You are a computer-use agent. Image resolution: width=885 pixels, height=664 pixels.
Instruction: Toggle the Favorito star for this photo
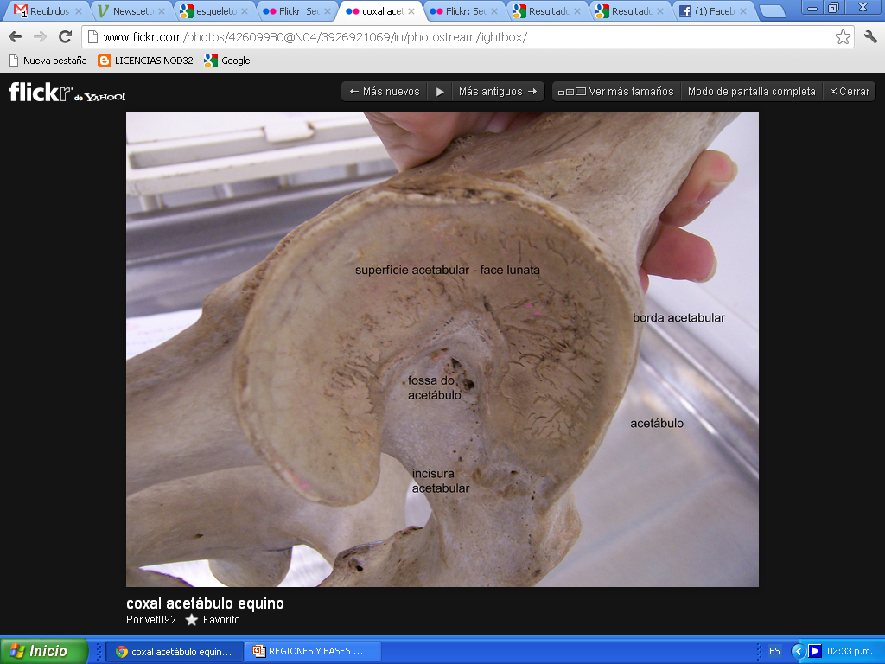pos(194,620)
